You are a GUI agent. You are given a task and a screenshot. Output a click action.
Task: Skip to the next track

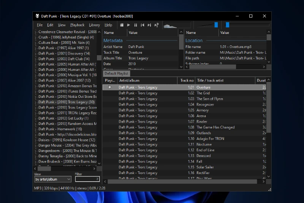coord(149,25)
